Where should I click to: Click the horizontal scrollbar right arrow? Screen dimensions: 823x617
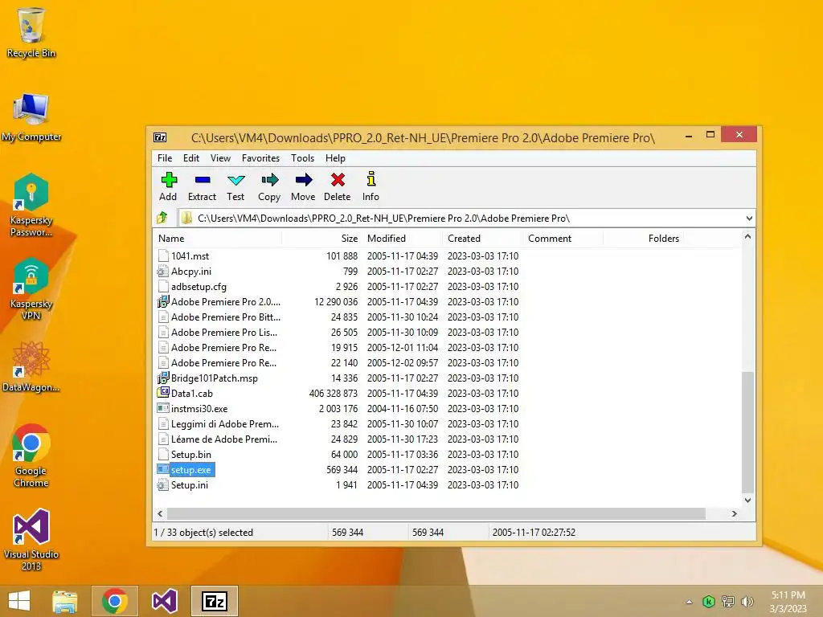735,513
